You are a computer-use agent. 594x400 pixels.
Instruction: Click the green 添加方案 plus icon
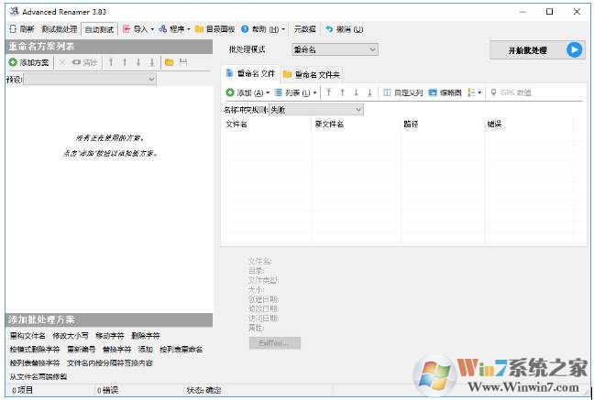click(x=13, y=62)
